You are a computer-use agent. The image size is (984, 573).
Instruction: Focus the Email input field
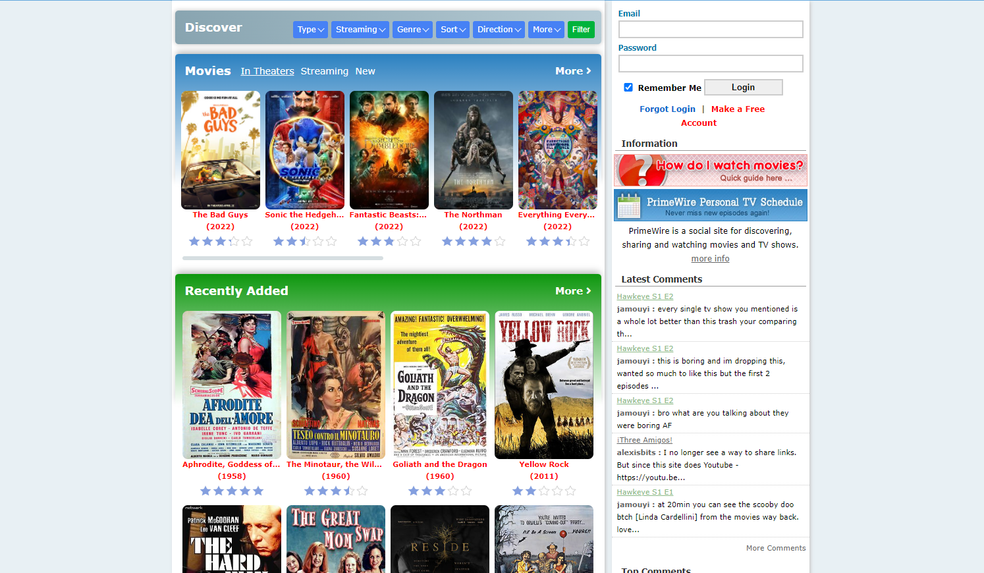pyautogui.click(x=711, y=30)
